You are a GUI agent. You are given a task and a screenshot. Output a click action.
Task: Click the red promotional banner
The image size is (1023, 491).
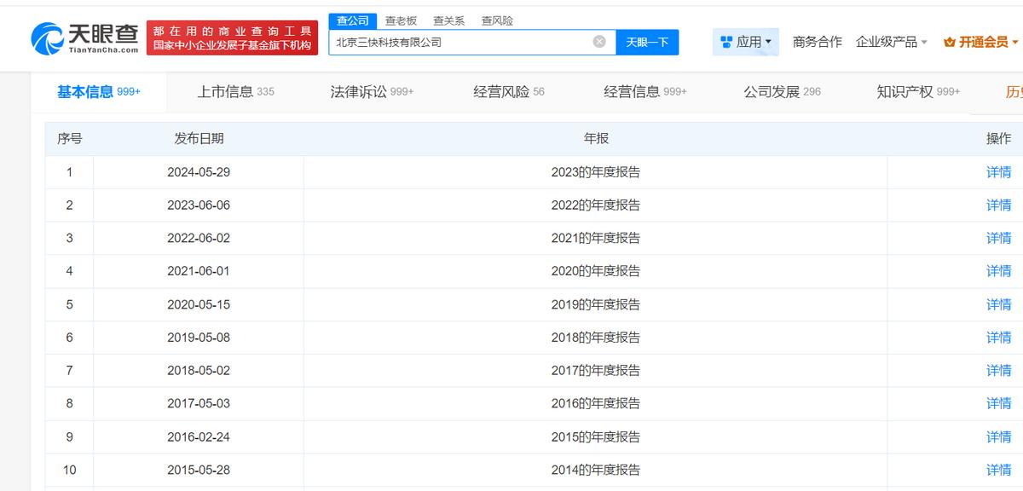point(232,38)
